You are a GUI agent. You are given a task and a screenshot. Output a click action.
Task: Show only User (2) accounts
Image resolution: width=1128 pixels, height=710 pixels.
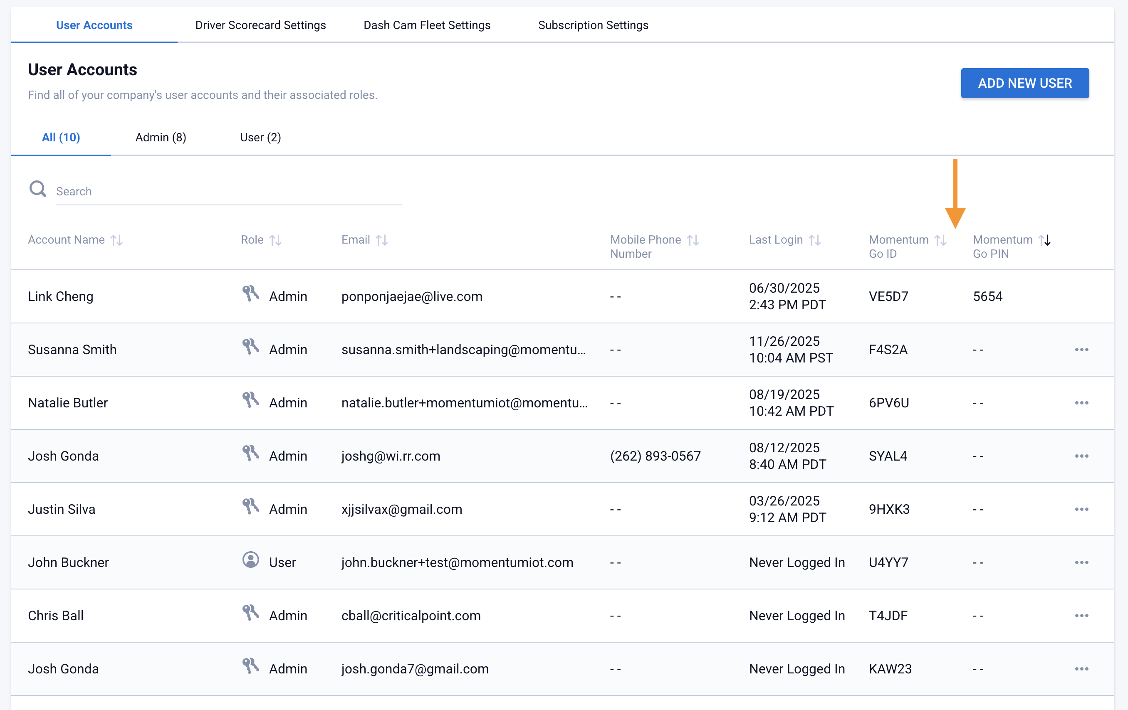point(260,137)
